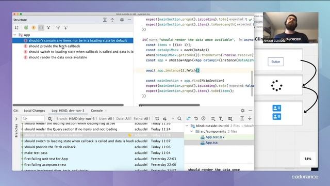This screenshot has height=186, width=330.
Task: Open the Paths filter dropdown
Action: coord(142,118)
